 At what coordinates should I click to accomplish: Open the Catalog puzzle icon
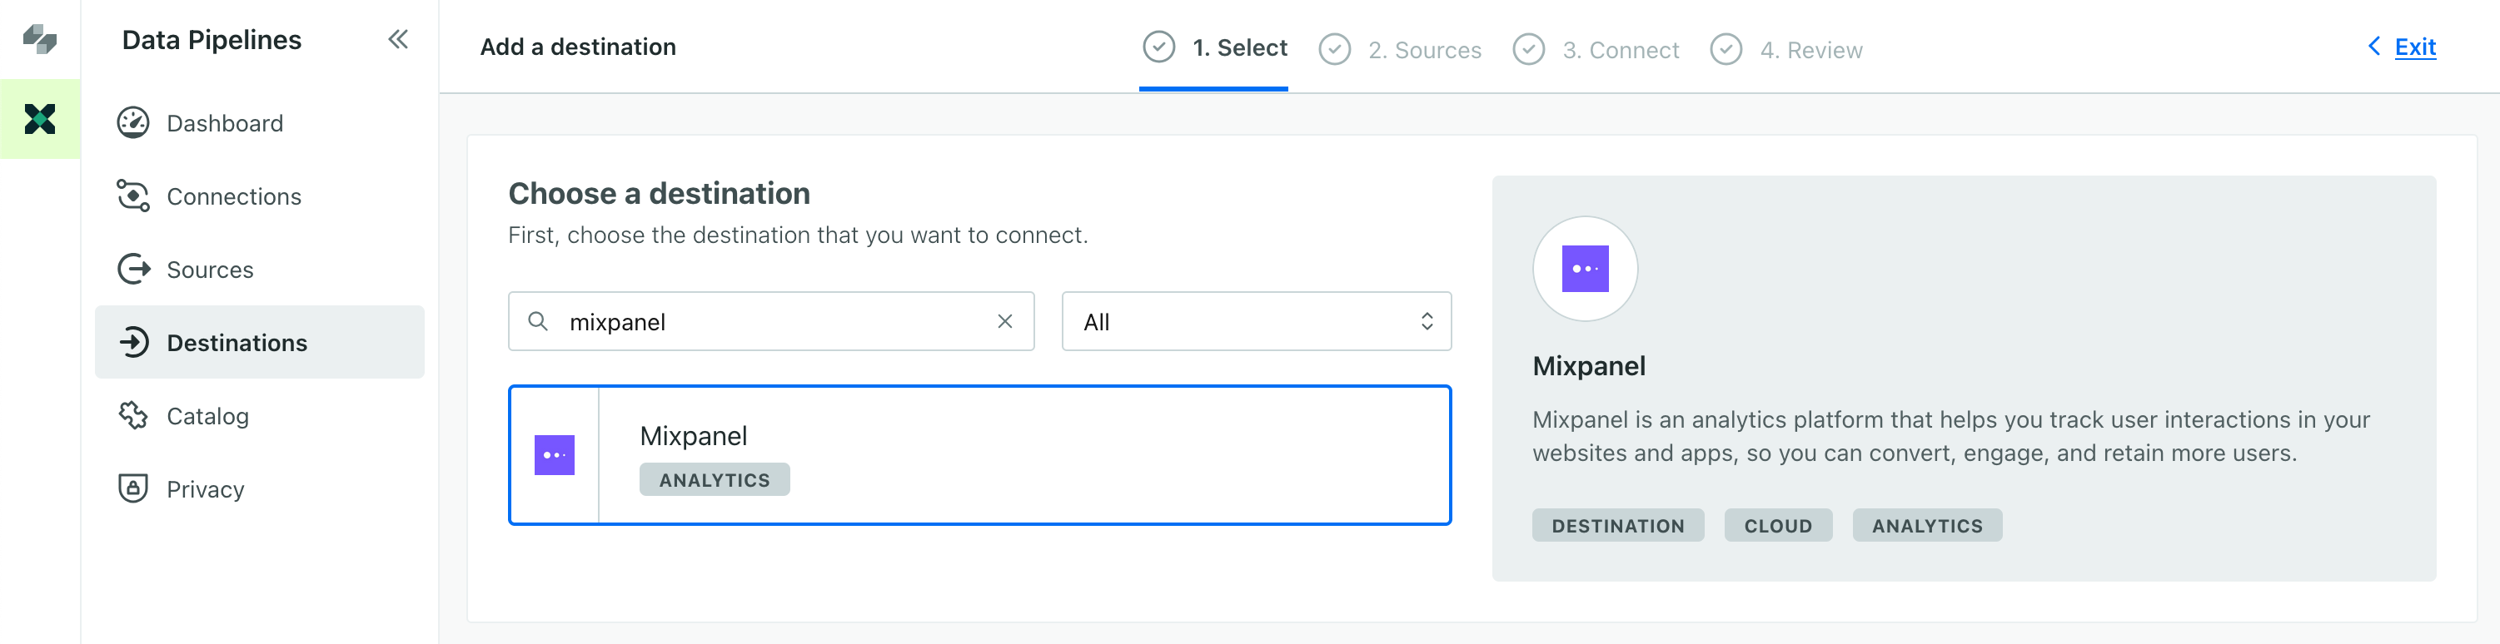tap(133, 415)
